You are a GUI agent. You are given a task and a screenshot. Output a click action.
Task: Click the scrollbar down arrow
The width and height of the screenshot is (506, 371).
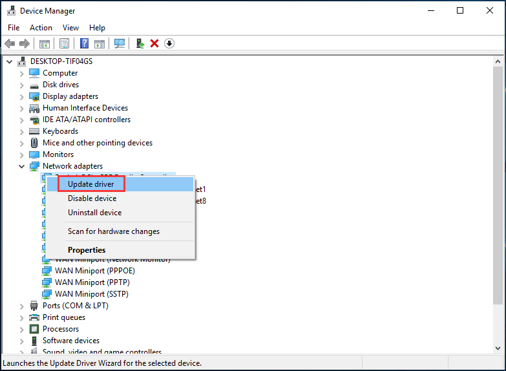click(x=498, y=348)
